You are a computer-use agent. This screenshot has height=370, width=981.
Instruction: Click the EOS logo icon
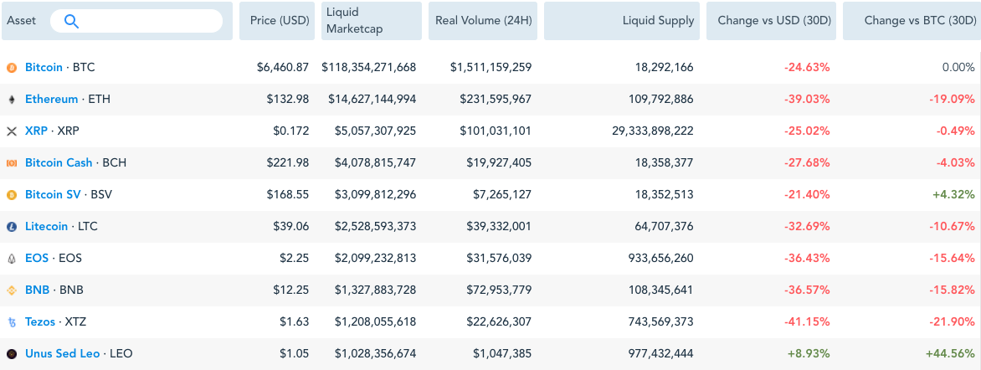pyautogui.click(x=11, y=259)
